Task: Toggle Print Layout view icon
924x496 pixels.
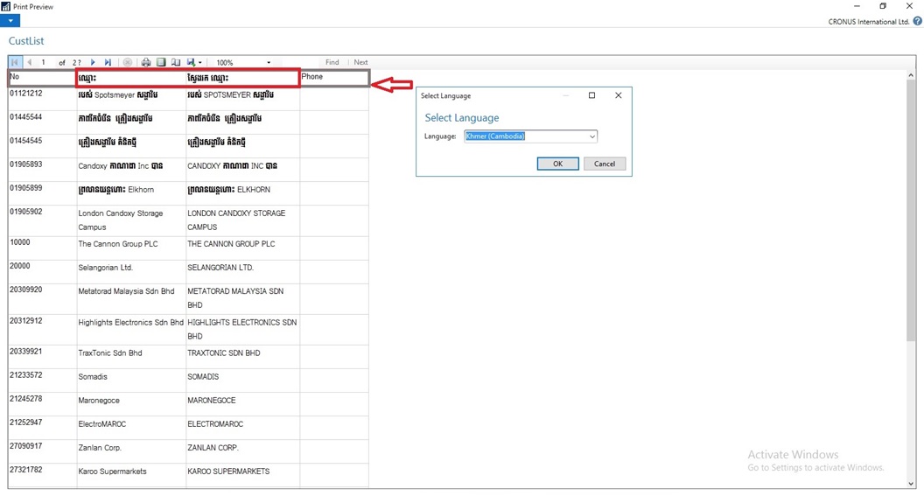Action: coord(161,63)
